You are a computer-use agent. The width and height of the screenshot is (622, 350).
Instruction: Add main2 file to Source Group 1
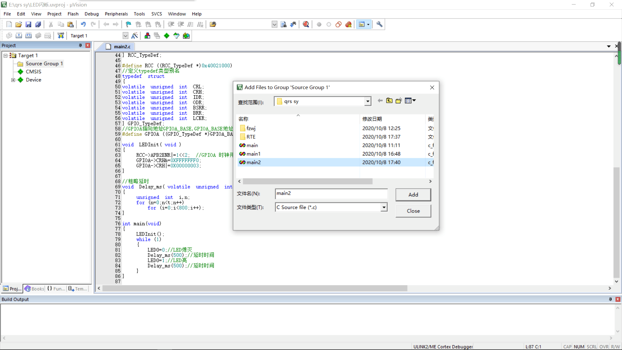tap(413, 194)
